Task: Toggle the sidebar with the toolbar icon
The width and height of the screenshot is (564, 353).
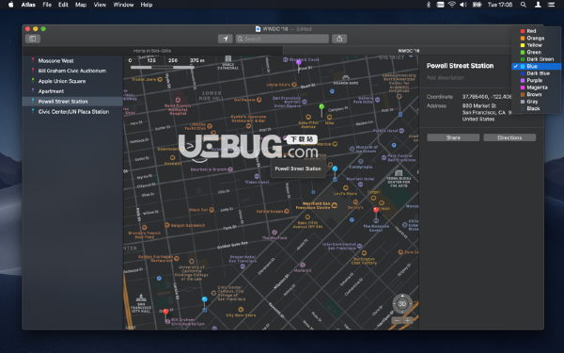Action: point(32,39)
